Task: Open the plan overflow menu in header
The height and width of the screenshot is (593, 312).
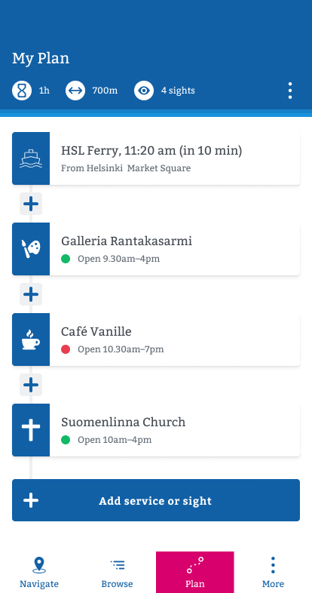Action: 289,91
